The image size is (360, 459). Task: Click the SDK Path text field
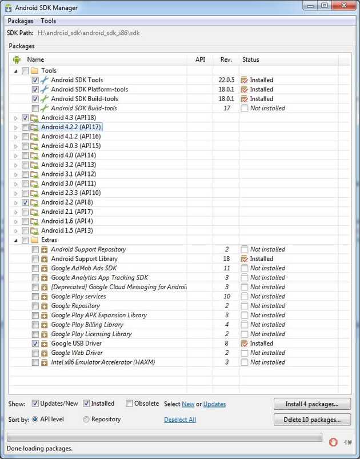pos(89,33)
